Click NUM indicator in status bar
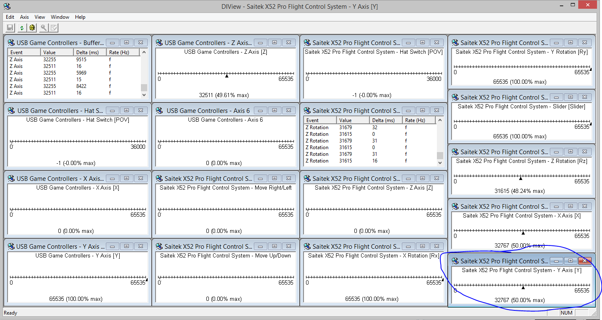 click(x=567, y=313)
